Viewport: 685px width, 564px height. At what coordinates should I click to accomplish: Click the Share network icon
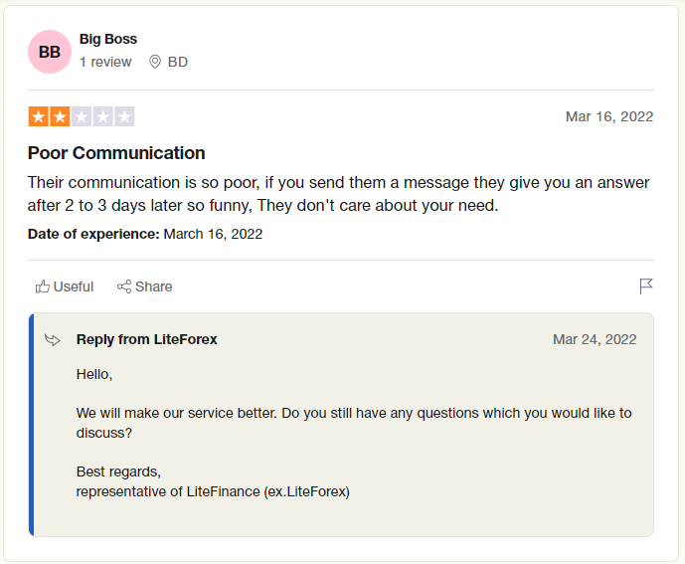[x=124, y=286]
